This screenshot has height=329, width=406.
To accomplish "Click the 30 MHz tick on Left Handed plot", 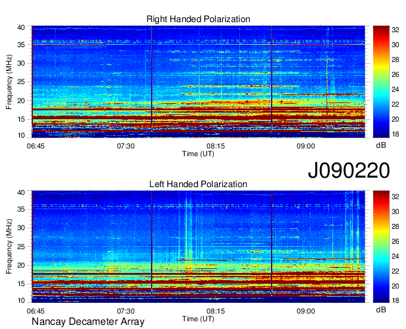I will pyautogui.click(x=21, y=228).
